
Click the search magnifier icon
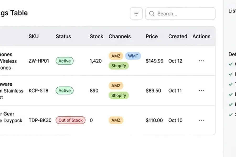click(x=152, y=14)
